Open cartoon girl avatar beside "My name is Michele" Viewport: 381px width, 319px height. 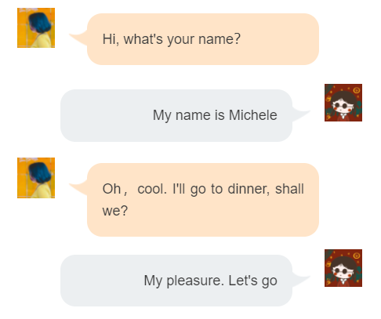point(343,103)
